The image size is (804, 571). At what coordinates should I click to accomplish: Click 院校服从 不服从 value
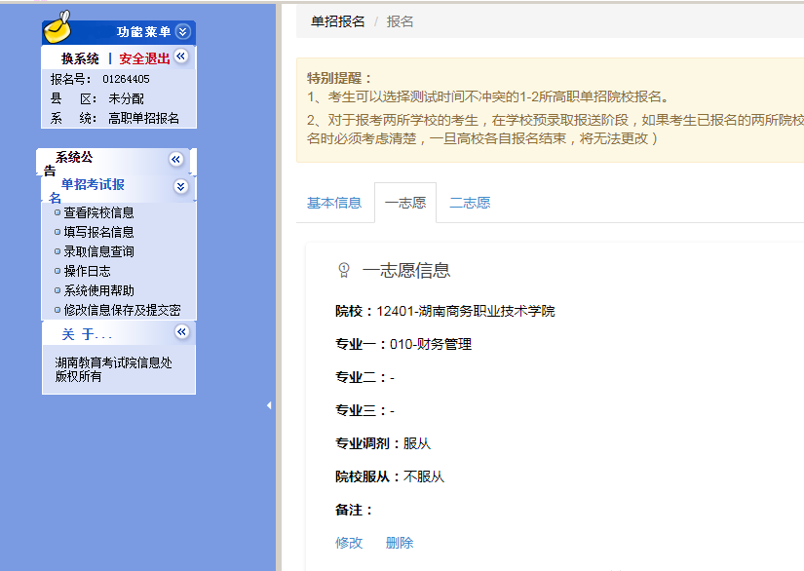(424, 476)
